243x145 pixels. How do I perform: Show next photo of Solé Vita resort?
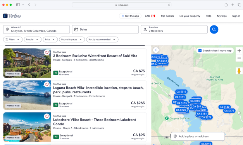click(x=47, y=63)
